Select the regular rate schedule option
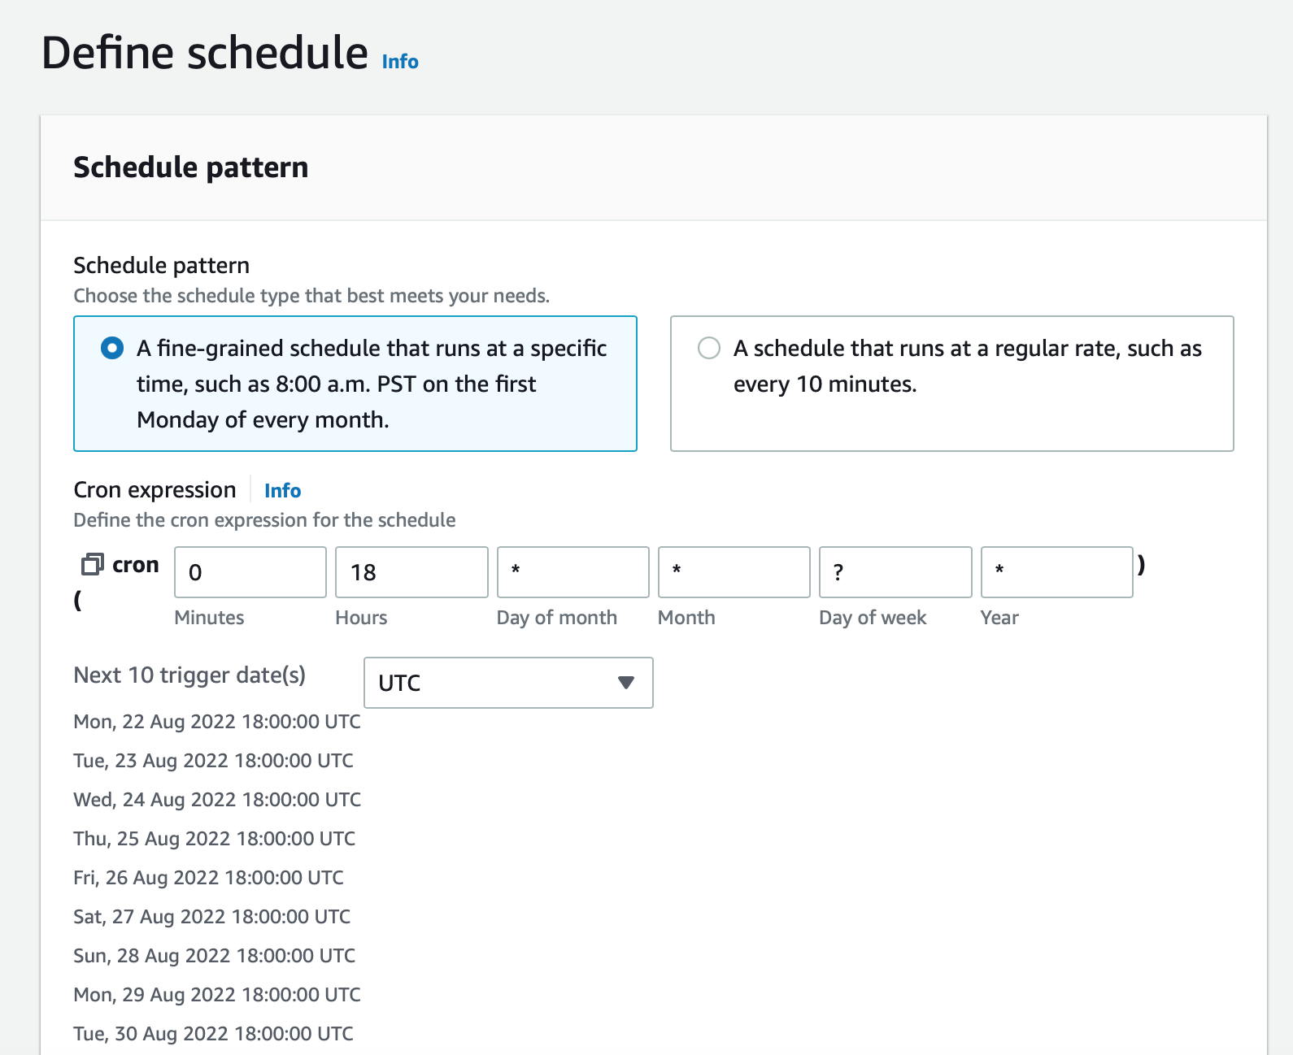The width and height of the screenshot is (1293, 1055). click(708, 348)
